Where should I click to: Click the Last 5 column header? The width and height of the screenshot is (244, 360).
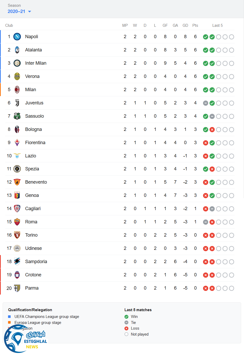tap(217, 25)
